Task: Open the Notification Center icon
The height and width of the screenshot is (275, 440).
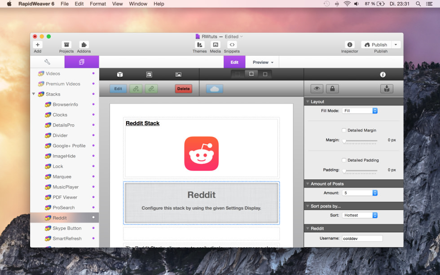Action: coord(429,4)
